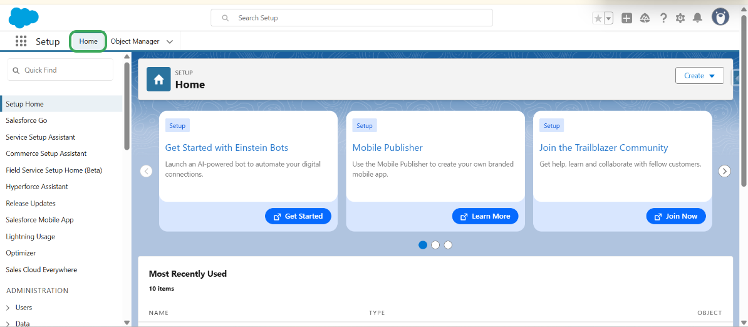This screenshot has width=748, height=327.
Task: Open the Object Manager tab chevron
Action: pyautogui.click(x=169, y=41)
